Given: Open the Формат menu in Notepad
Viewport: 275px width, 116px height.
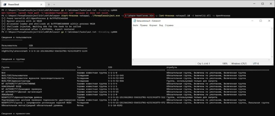Looking at the screenshot, I should pos(153,25).
